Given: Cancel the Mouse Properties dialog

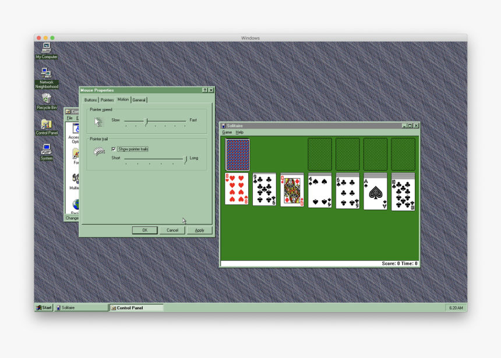Looking at the screenshot, I should (172, 231).
